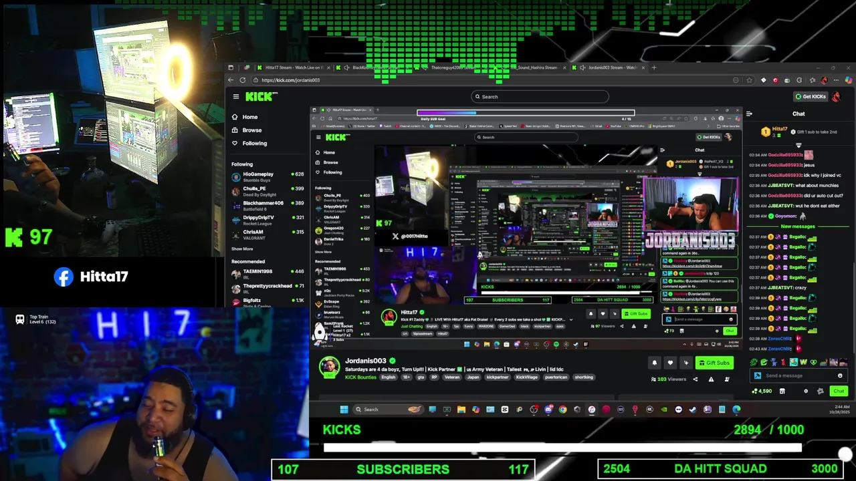The image size is (856, 481).
Task: Open File Explorer from the taskbar
Action: pos(461,410)
